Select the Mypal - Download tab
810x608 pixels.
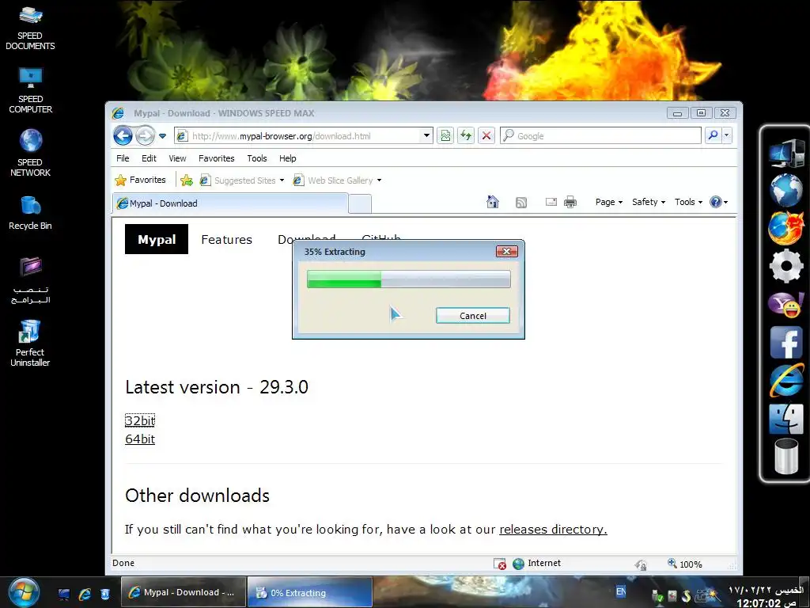tap(230, 203)
